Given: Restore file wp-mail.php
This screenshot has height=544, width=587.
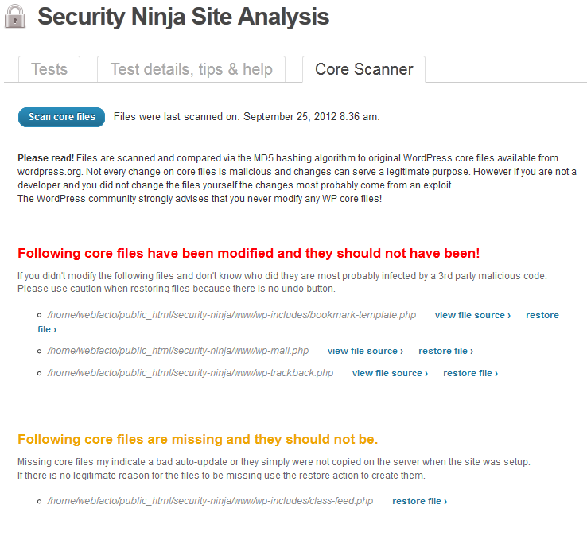Looking at the screenshot, I should pos(446,352).
